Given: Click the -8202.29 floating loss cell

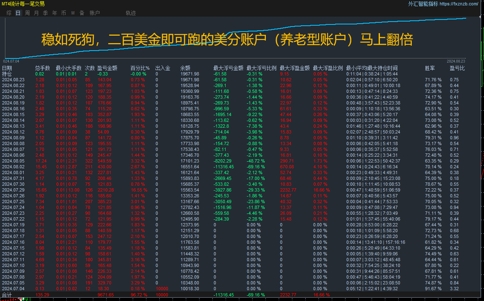Looking at the screenshot, I should pos(223,161).
